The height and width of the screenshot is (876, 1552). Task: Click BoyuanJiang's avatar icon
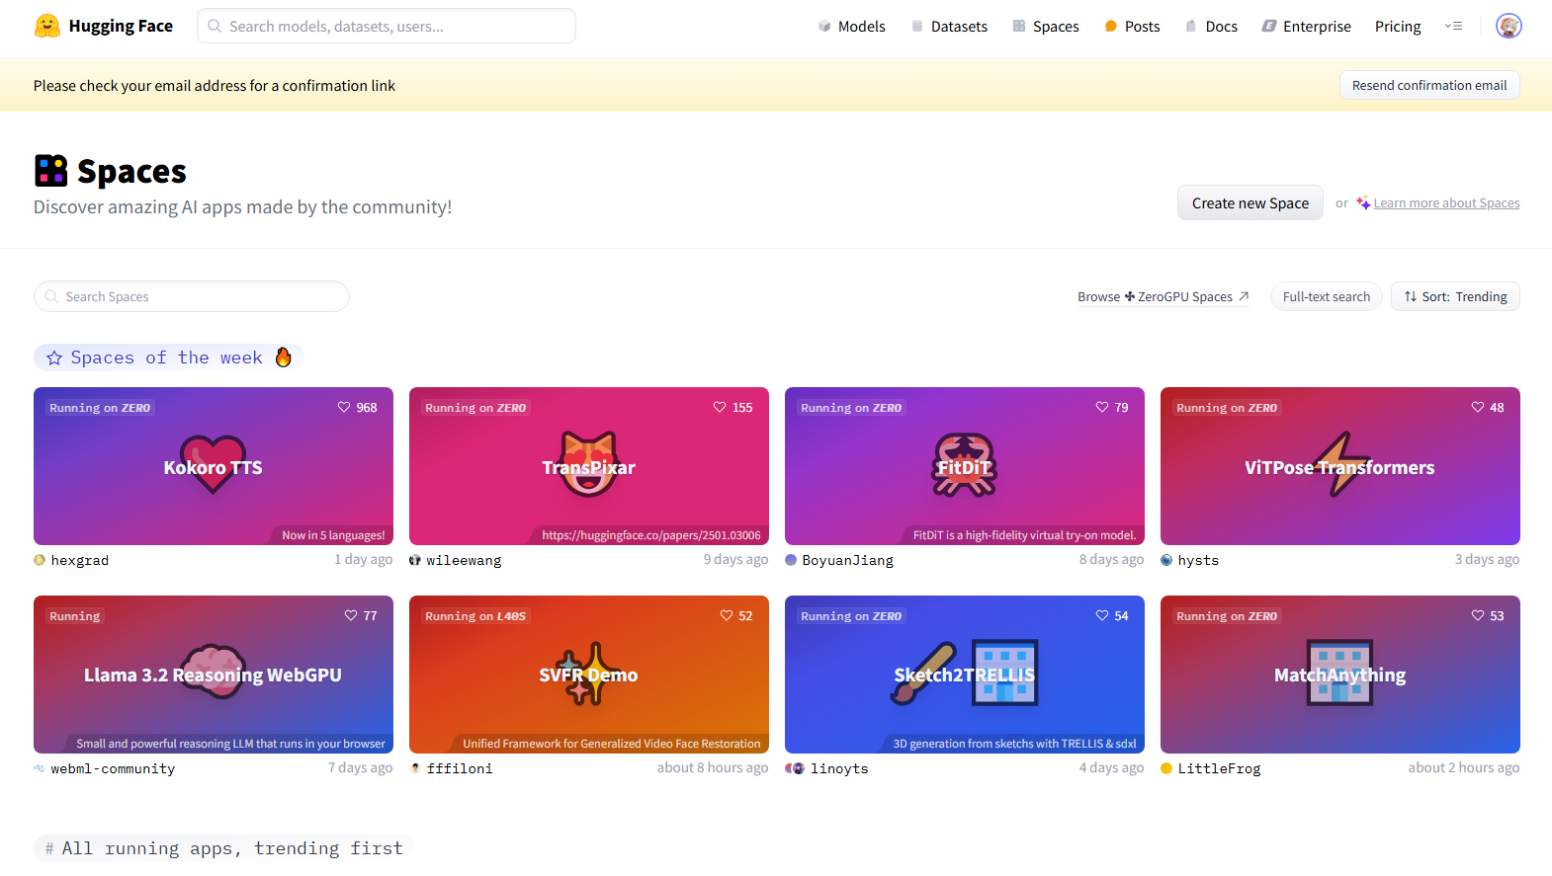[791, 560]
